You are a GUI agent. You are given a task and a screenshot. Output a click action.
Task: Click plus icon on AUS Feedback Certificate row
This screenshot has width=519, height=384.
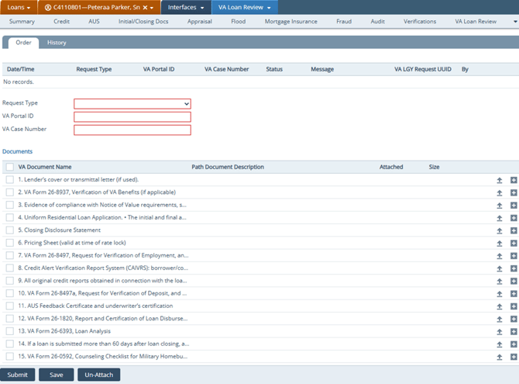(x=514, y=306)
